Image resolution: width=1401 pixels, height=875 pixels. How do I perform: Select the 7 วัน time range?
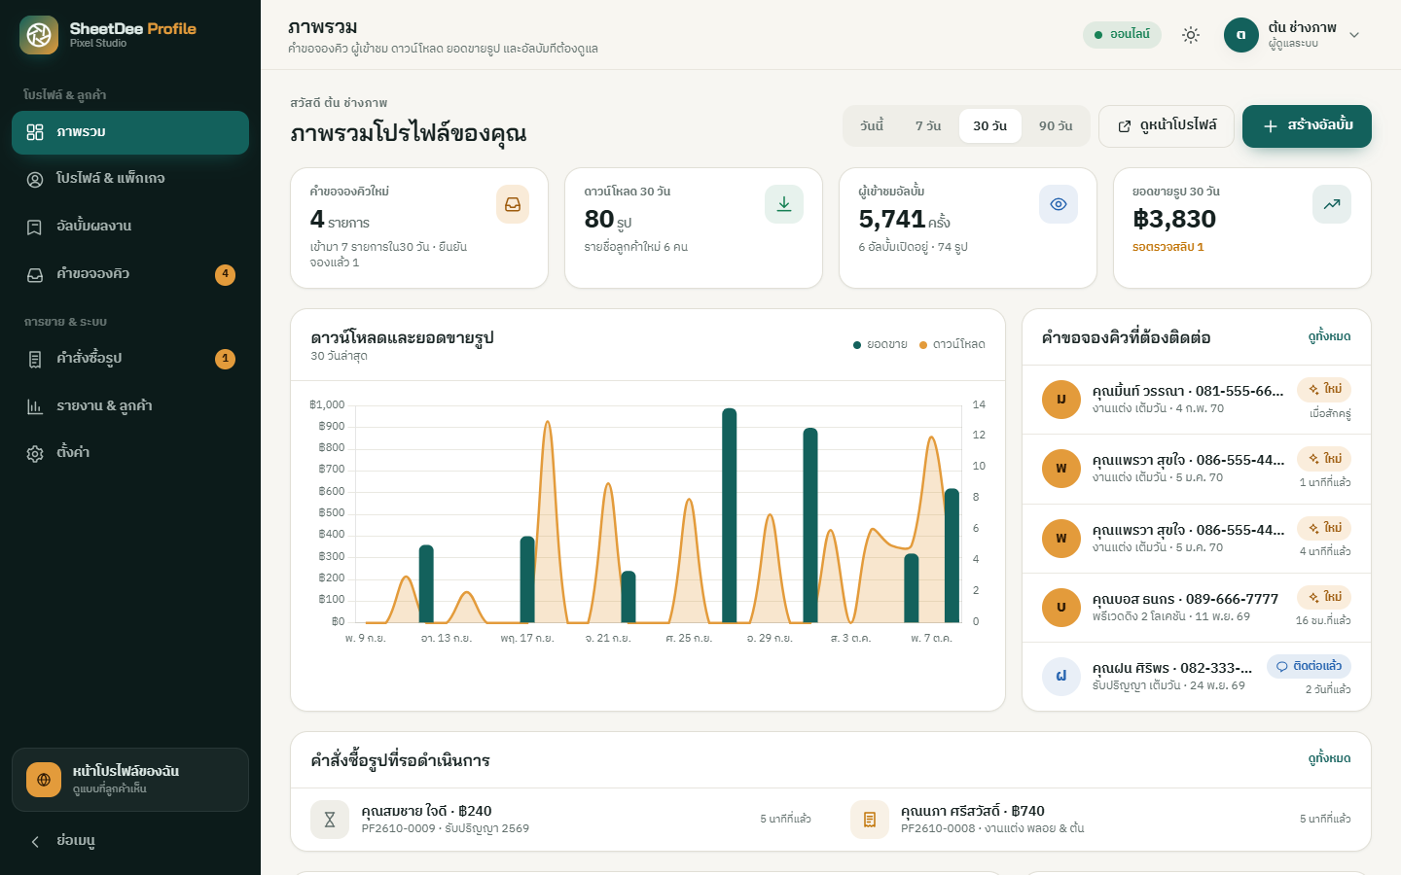(x=928, y=125)
